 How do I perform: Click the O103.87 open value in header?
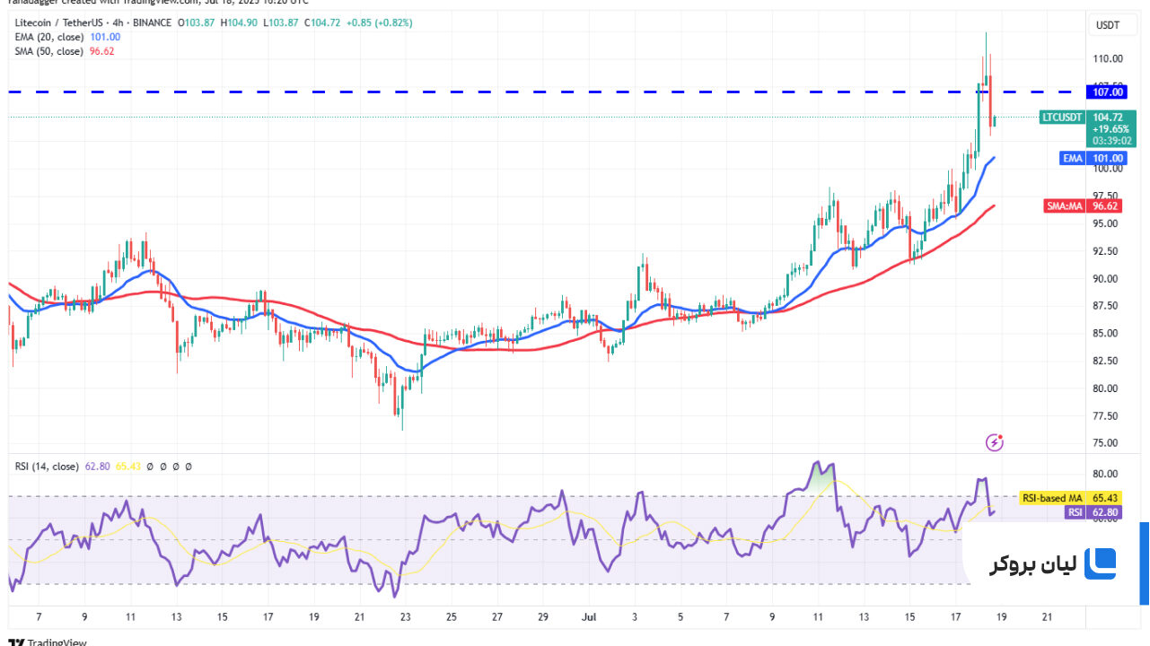pos(198,22)
